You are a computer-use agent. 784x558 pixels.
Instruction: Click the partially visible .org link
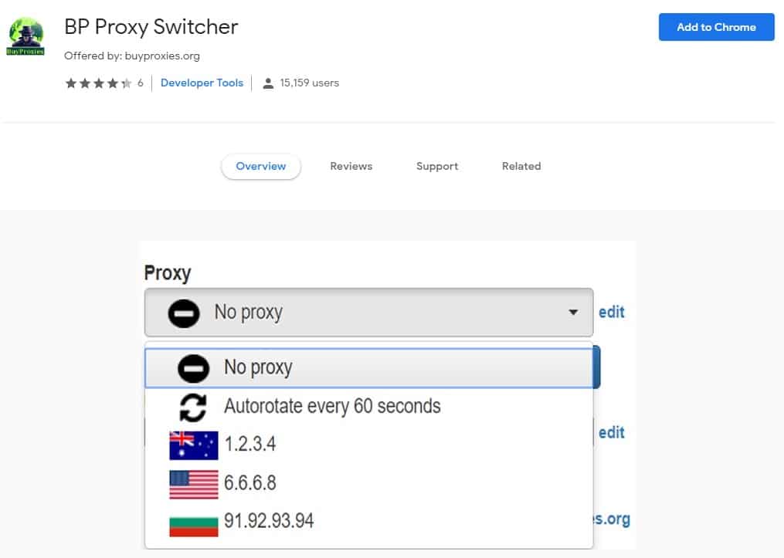coord(611,519)
